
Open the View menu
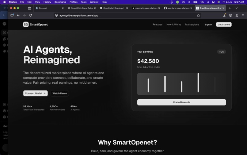(x=37, y=2)
